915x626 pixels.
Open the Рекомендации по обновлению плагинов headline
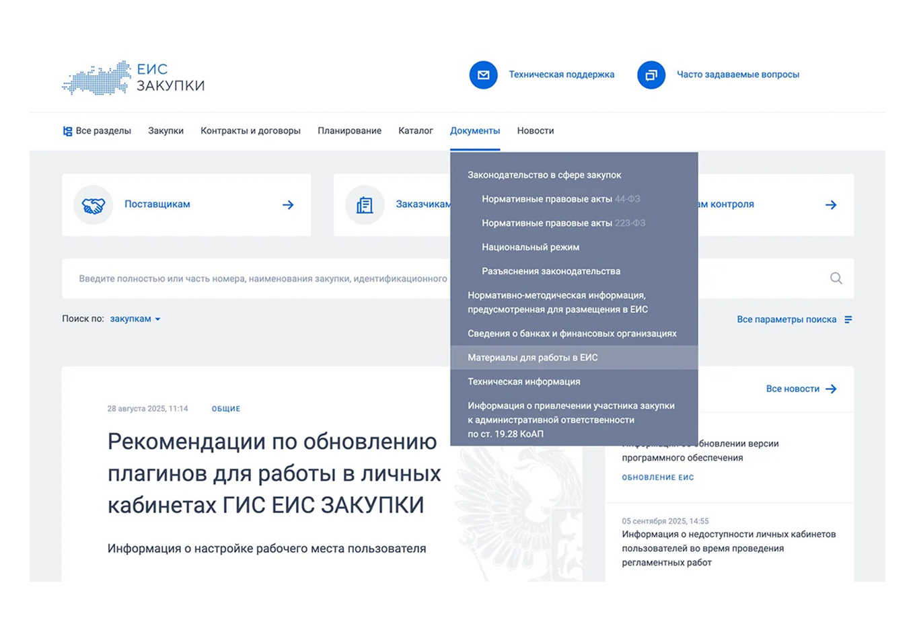coord(274,473)
